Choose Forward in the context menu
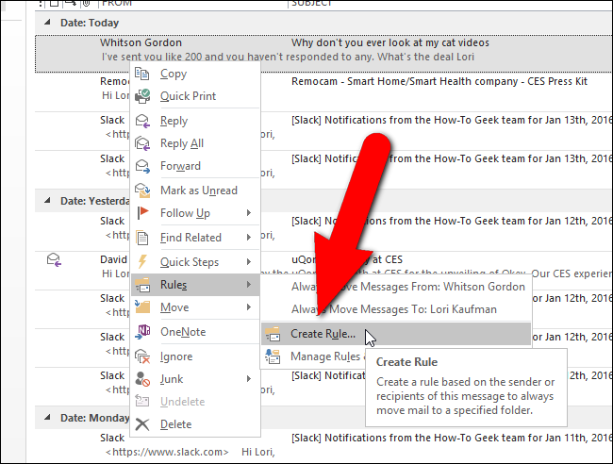This screenshot has width=613, height=464. click(x=194, y=166)
